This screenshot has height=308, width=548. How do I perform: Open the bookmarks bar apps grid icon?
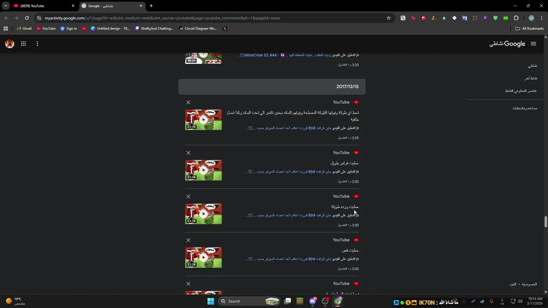6,29
